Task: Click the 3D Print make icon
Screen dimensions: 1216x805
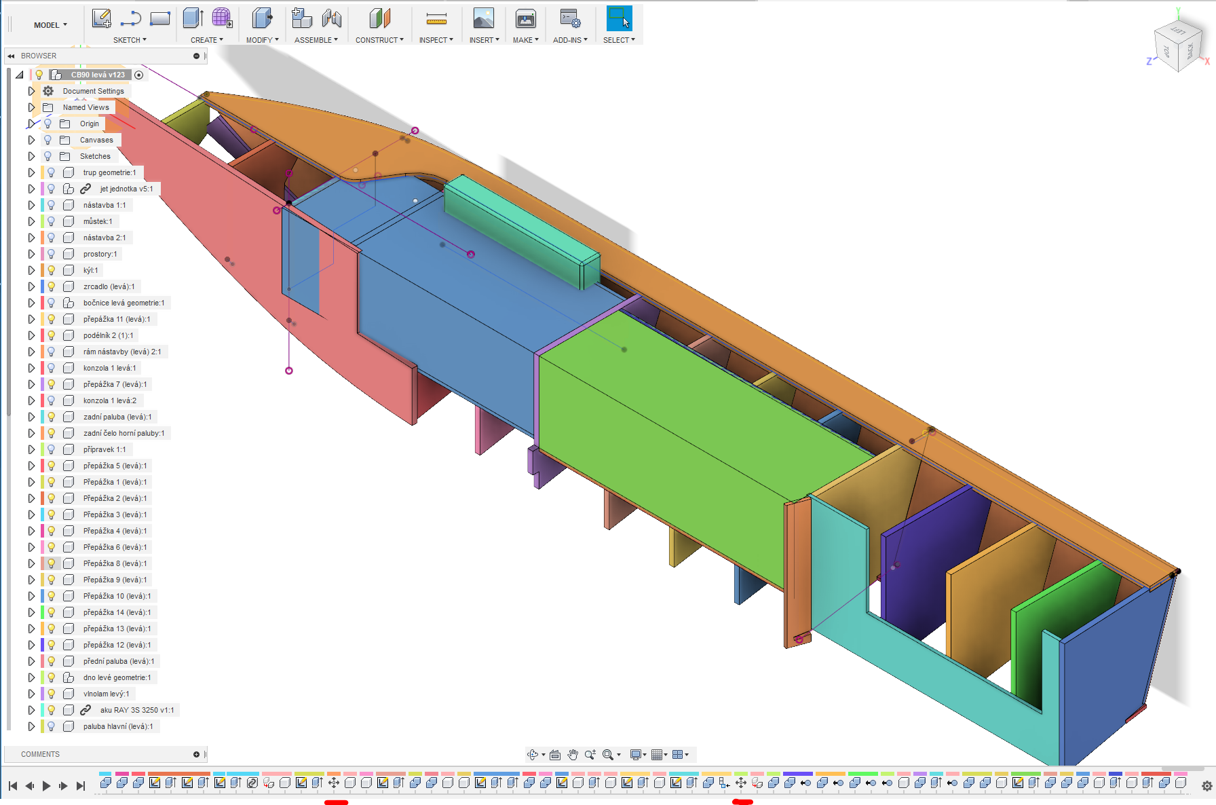Action: coord(525,18)
